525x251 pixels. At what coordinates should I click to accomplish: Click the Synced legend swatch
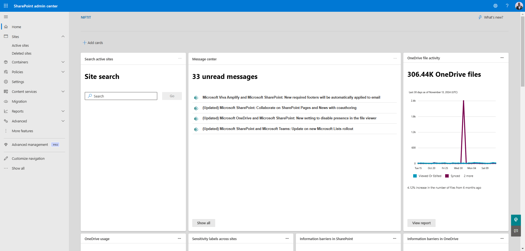447,176
